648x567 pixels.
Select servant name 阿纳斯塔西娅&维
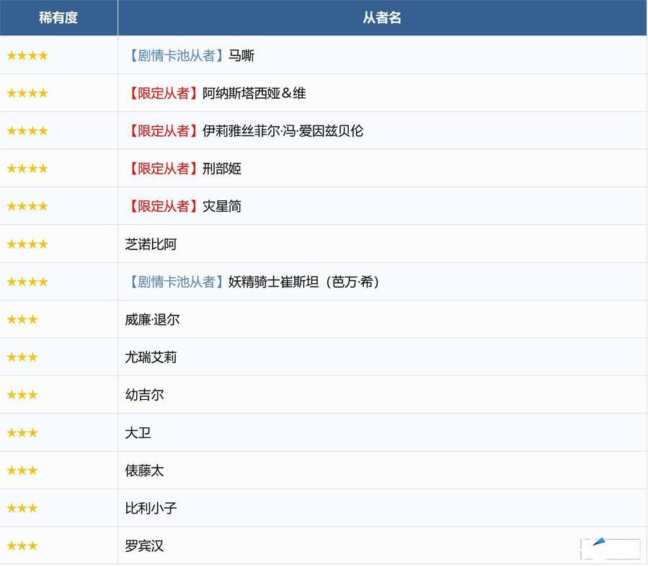tap(254, 93)
